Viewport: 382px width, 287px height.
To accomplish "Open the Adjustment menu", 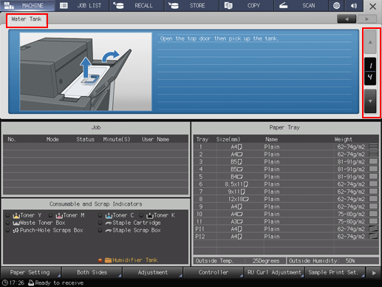I will tap(152, 272).
